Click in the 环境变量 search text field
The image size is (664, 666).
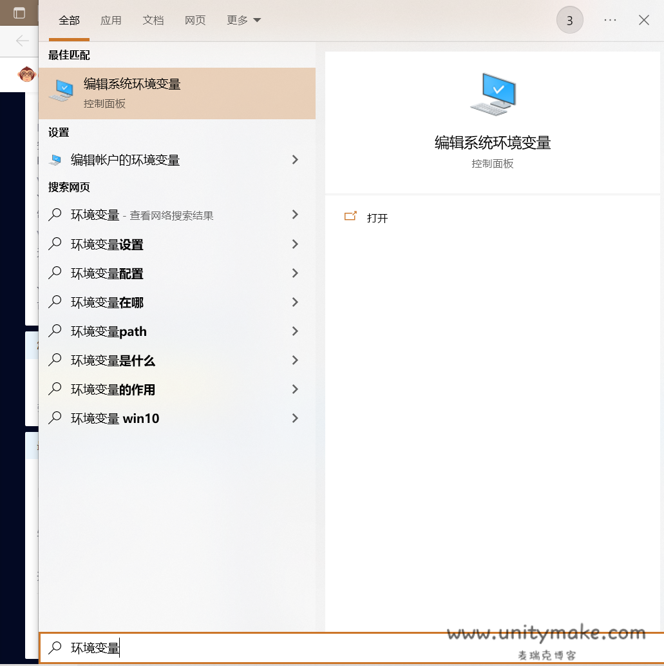coord(258,647)
